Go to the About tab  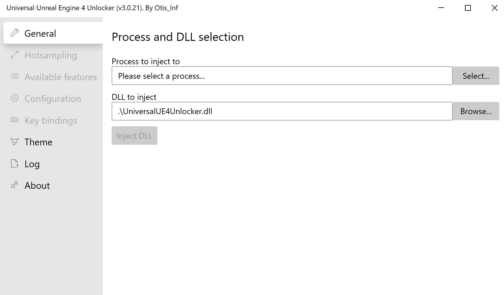37,186
